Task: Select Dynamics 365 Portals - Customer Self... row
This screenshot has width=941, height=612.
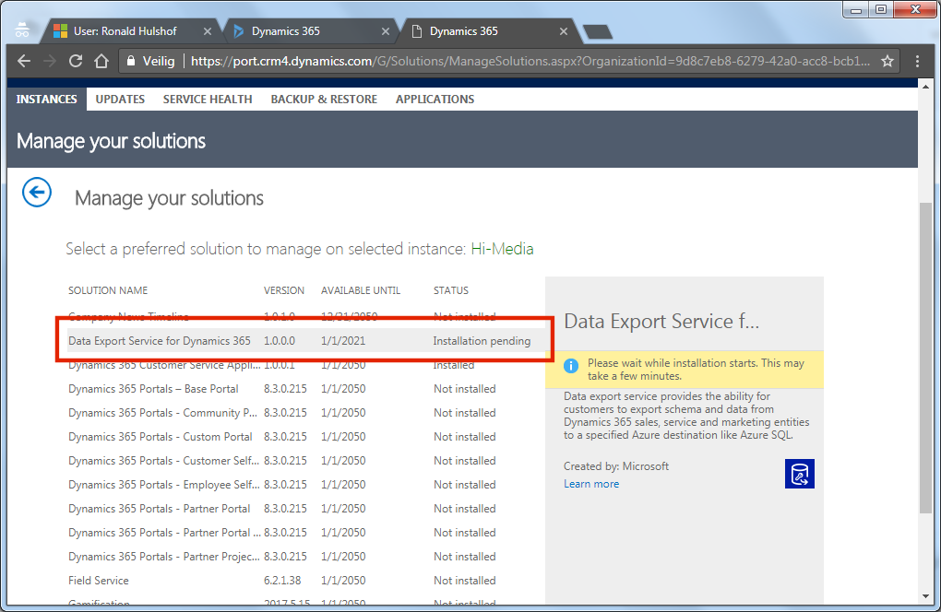Action: coord(306,460)
